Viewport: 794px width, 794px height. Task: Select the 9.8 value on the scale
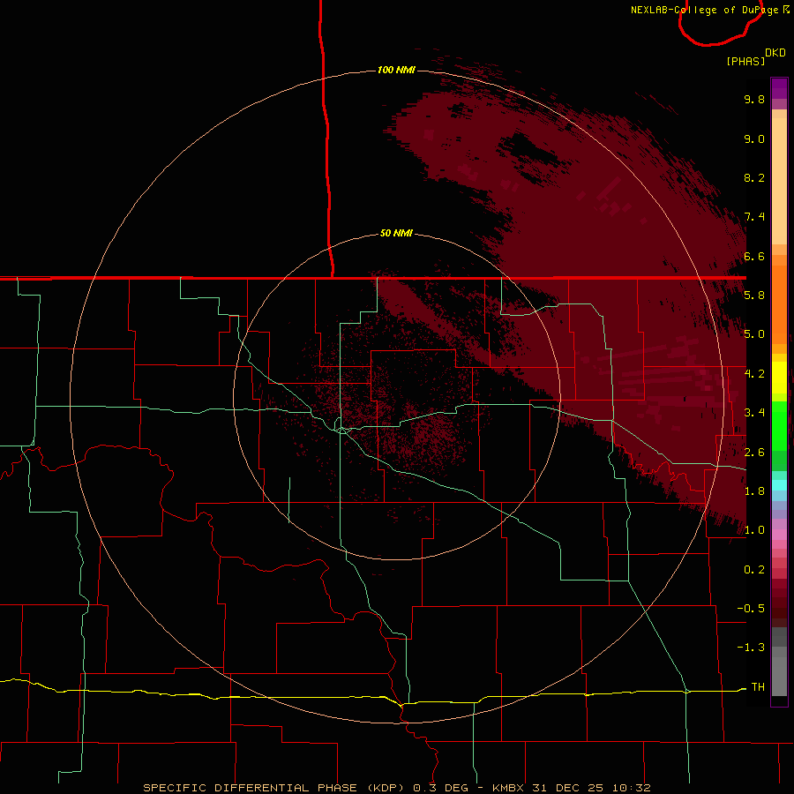click(754, 99)
